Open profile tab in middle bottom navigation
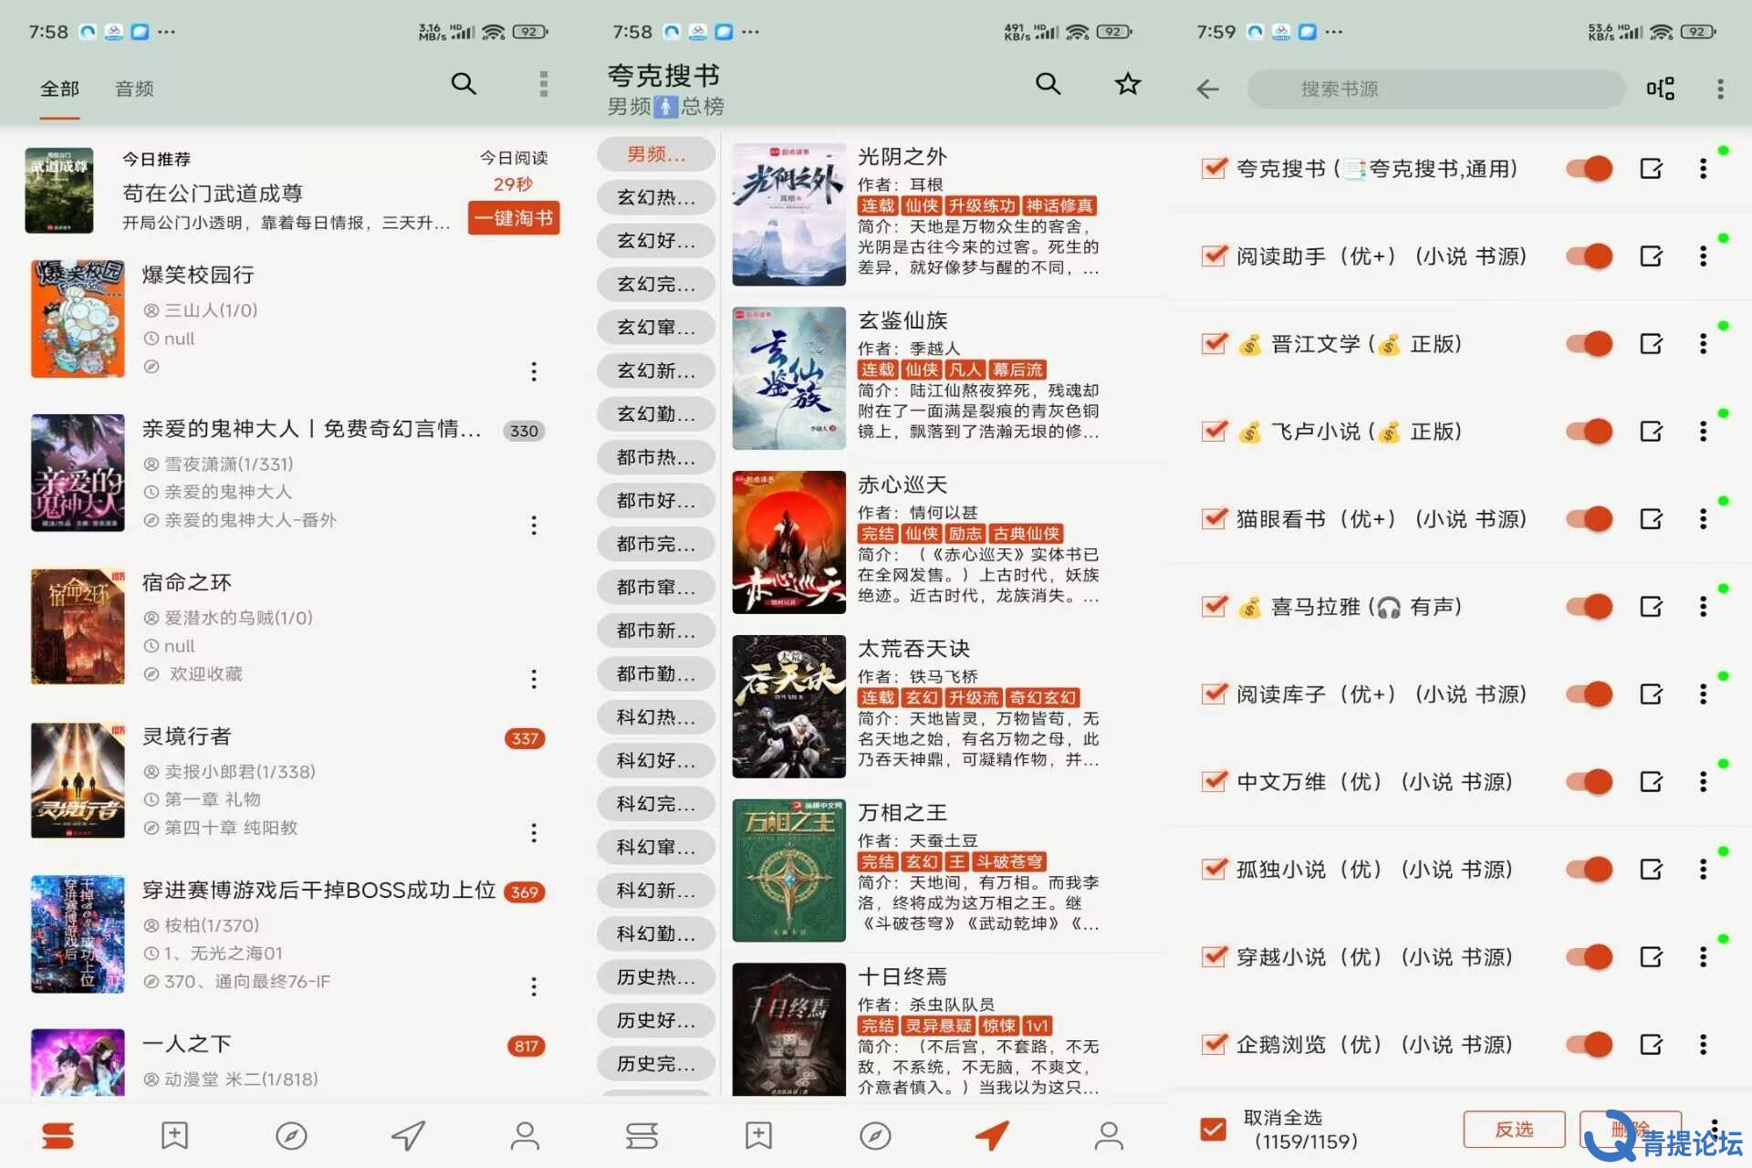 point(1109,1135)
